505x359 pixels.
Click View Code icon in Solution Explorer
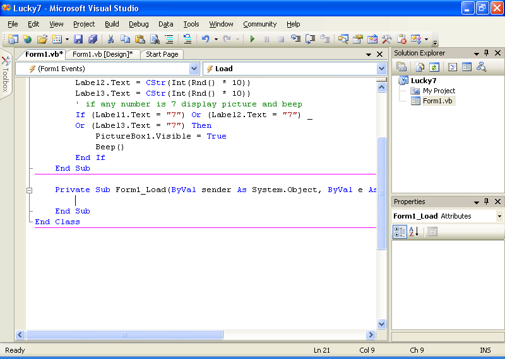(453, 67)
